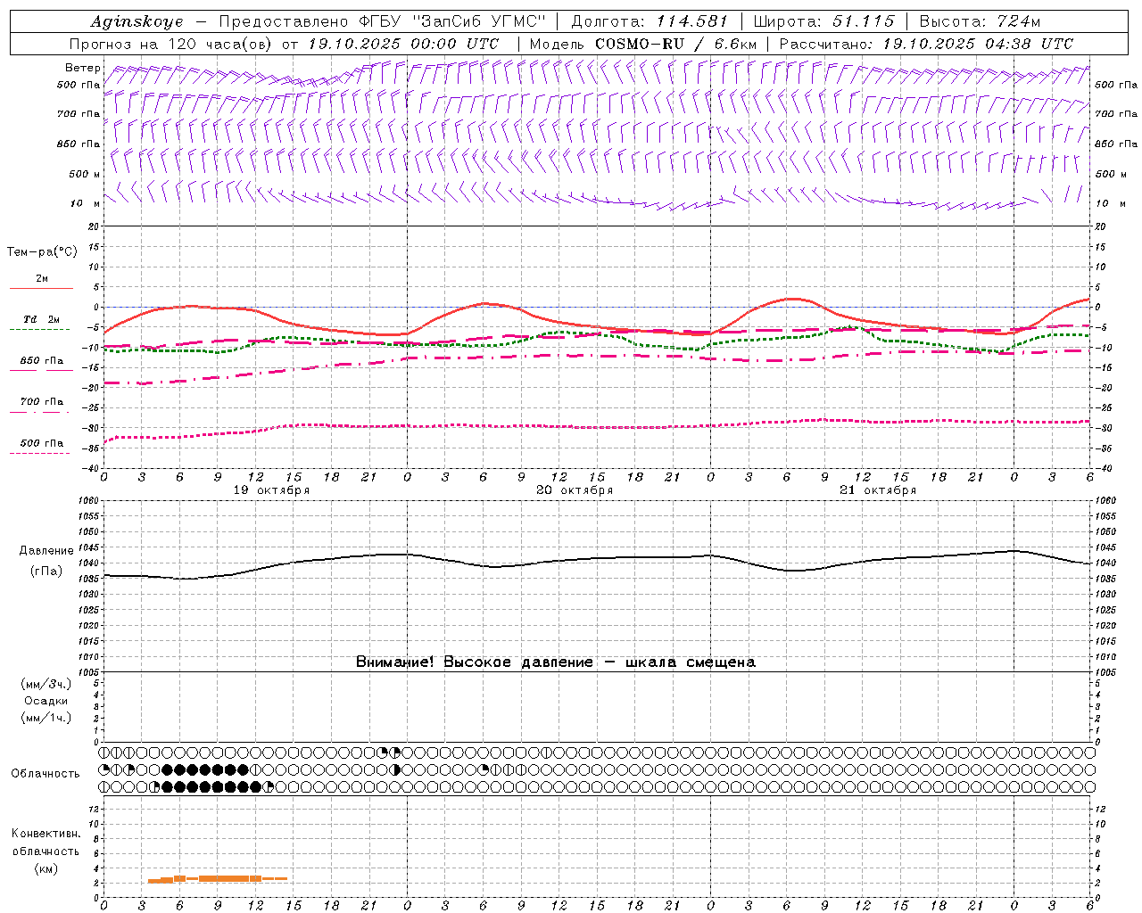Click "Рассчитано: 19.10.2025 04:38 UTC" text

point(926,44)
